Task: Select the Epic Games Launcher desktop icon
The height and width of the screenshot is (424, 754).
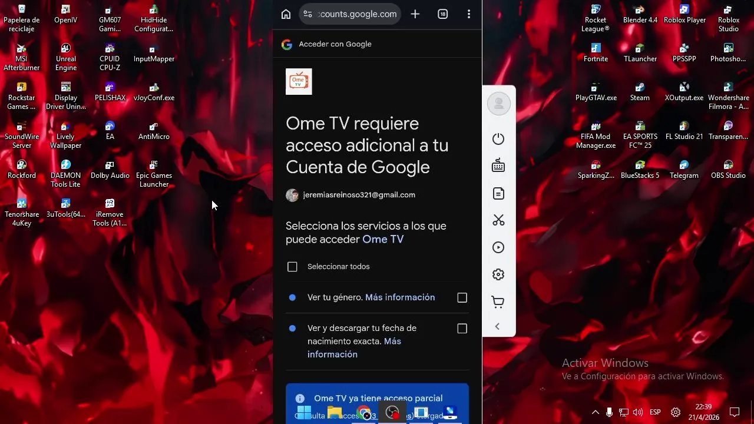Action: [154, 174]
